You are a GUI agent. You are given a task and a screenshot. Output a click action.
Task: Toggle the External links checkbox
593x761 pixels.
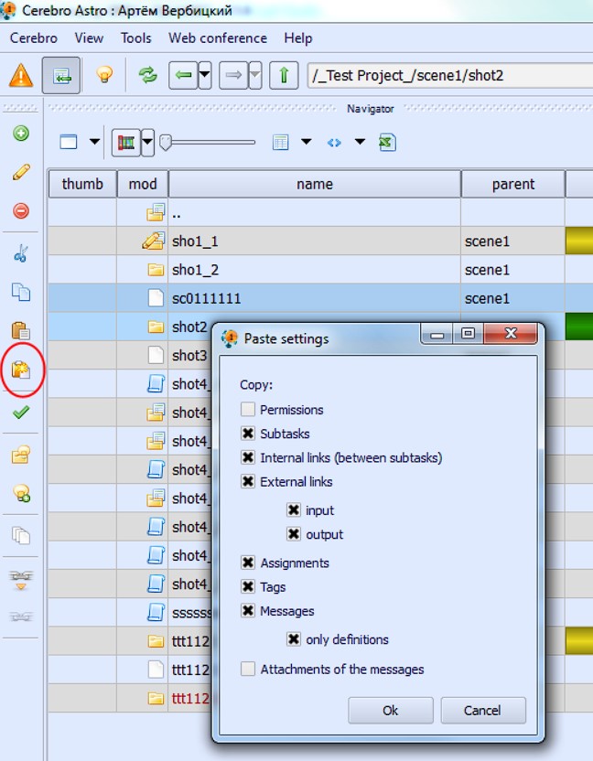[248, 481]
